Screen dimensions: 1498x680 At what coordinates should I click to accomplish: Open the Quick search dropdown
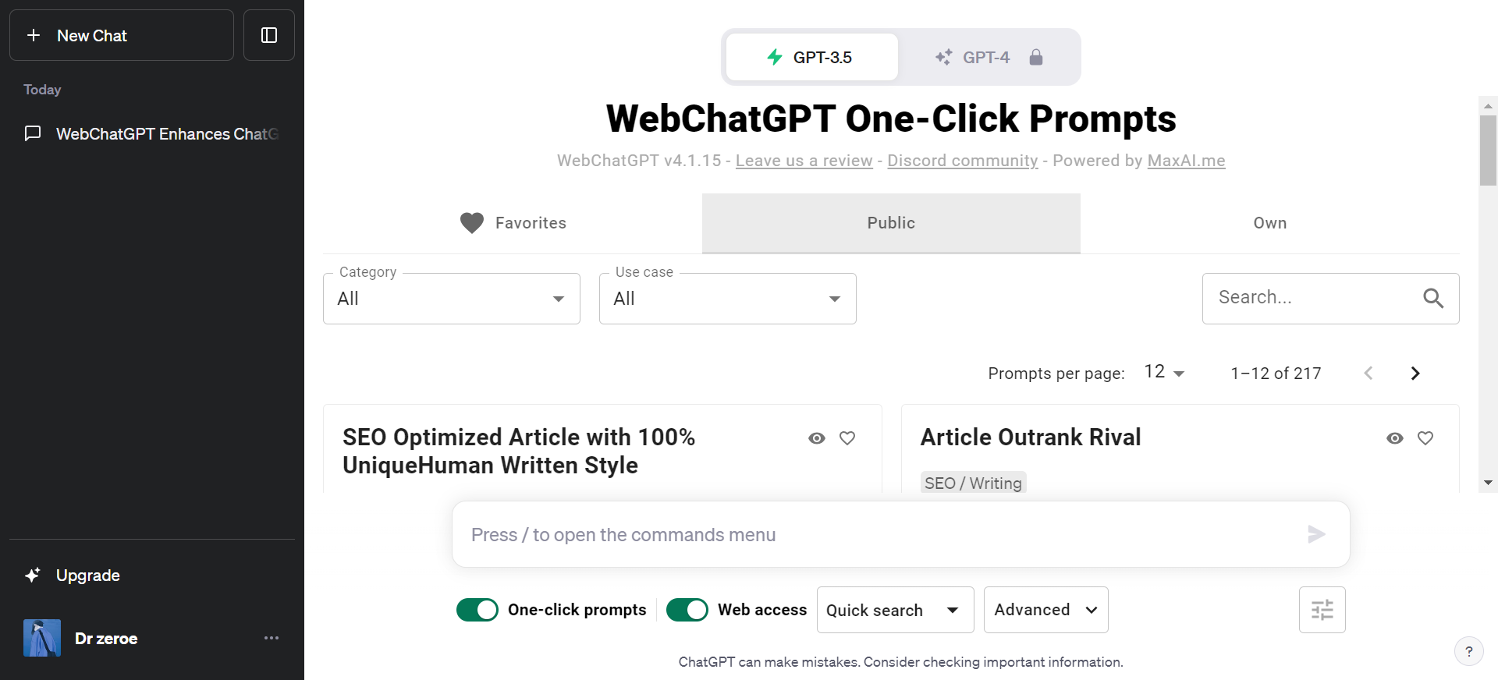[894, 610]
